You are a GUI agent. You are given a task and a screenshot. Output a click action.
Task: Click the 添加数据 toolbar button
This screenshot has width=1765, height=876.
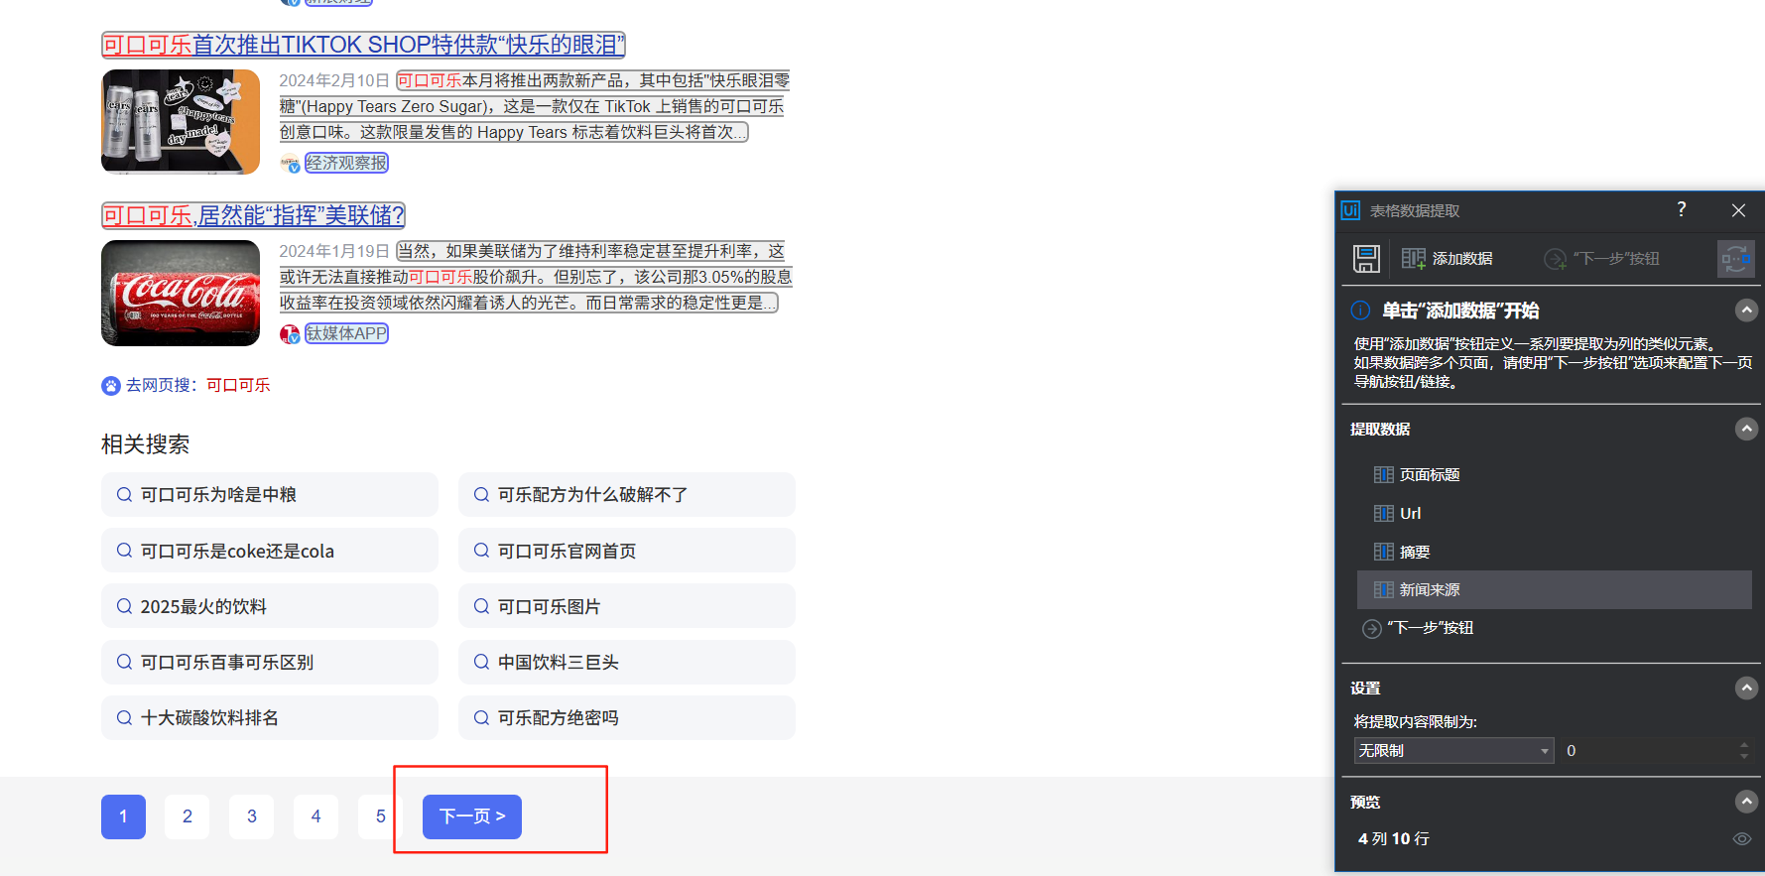click(1447, 259)
